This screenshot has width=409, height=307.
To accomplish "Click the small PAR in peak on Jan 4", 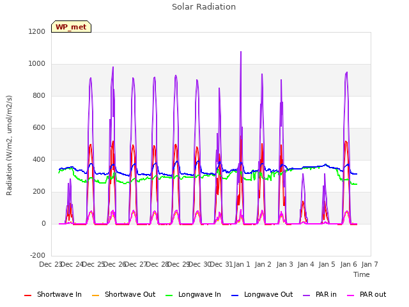I will pos(303,175).
